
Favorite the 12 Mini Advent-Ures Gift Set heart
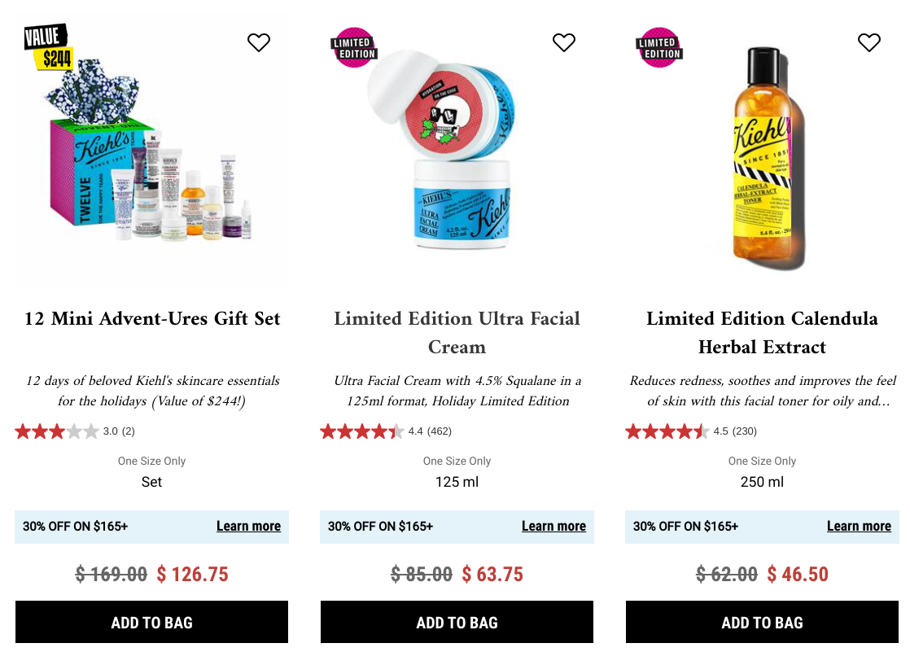pyautogui.click(x=259, y=42)
